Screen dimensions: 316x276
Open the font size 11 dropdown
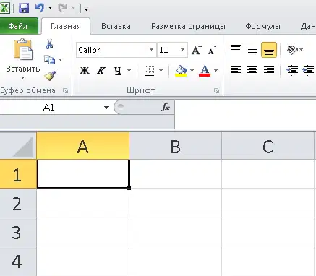(x=182, y=50)
